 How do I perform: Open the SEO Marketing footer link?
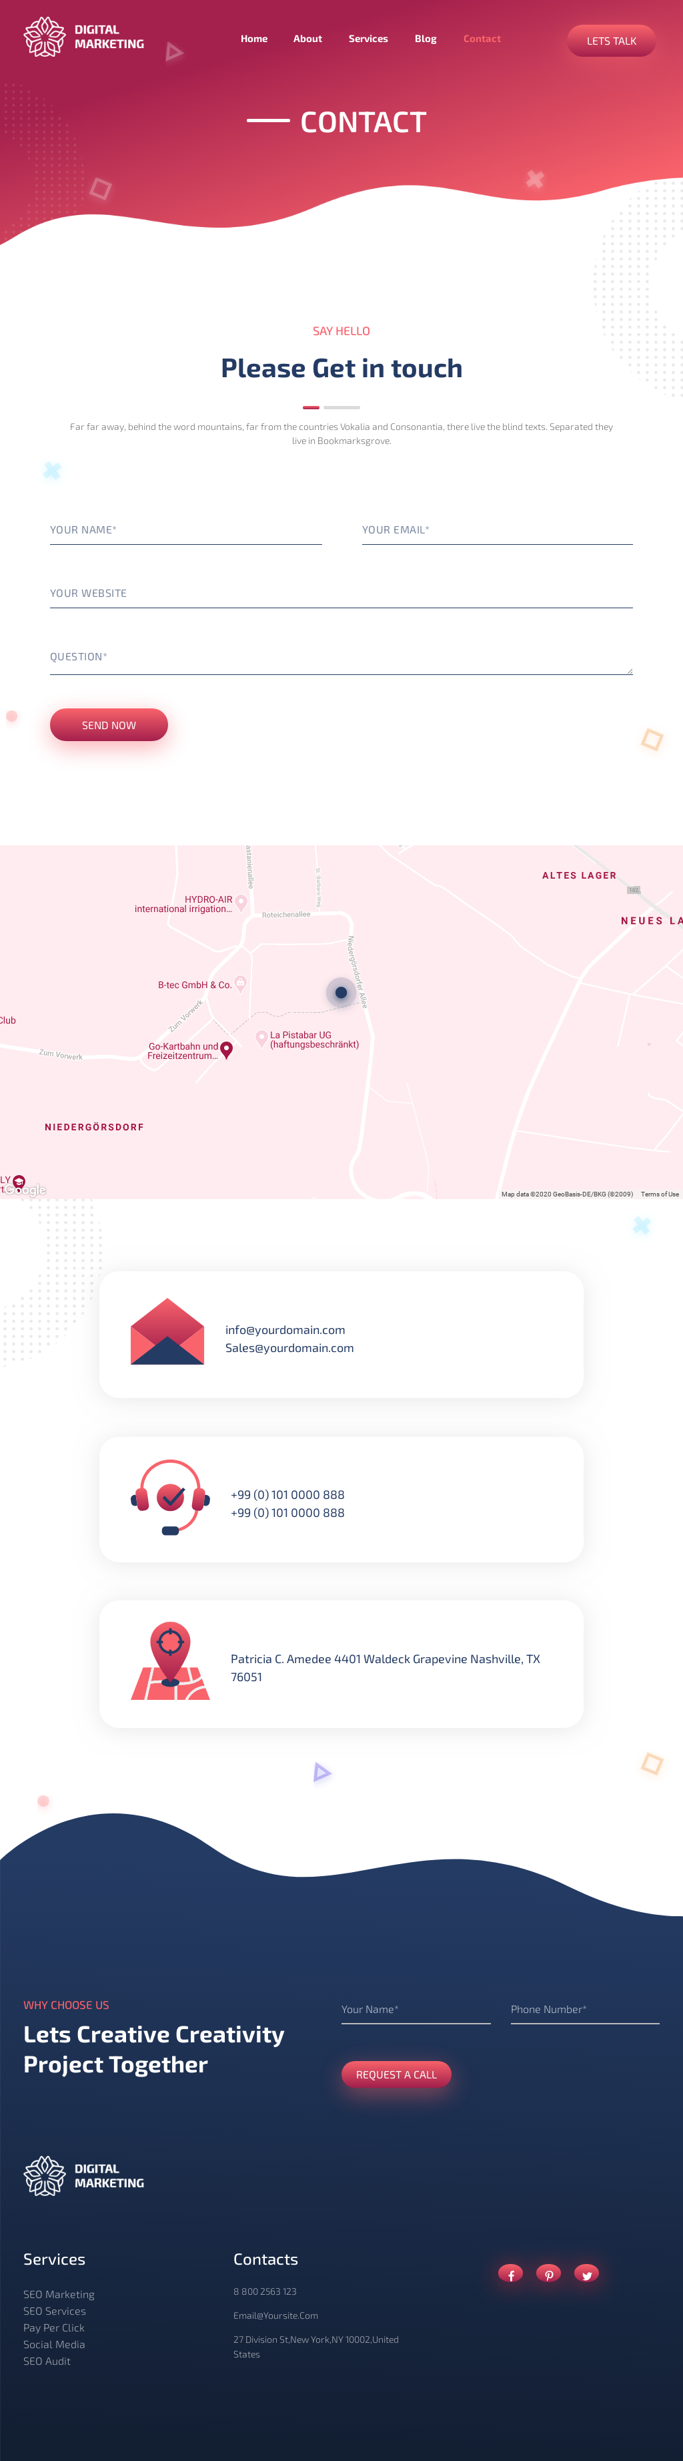click(x=59, y=2294)
